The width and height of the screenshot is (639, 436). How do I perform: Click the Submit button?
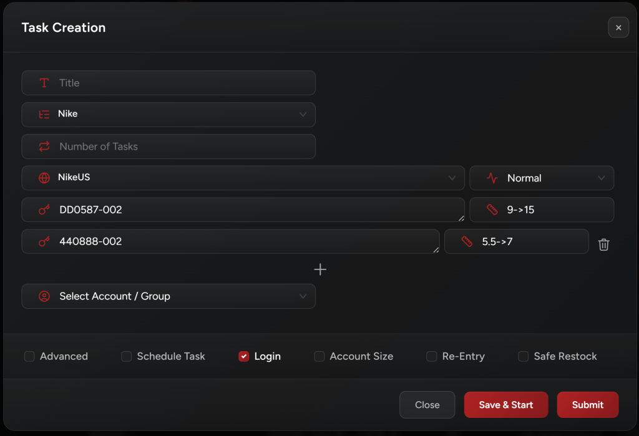[587, 405]
